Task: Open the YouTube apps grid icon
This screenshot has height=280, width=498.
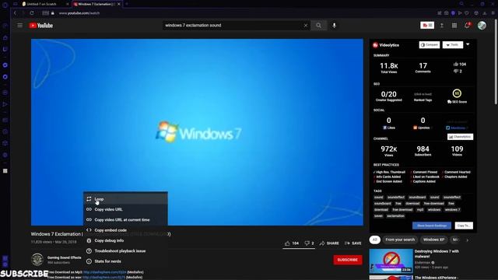Action: [x=454, y=26]
